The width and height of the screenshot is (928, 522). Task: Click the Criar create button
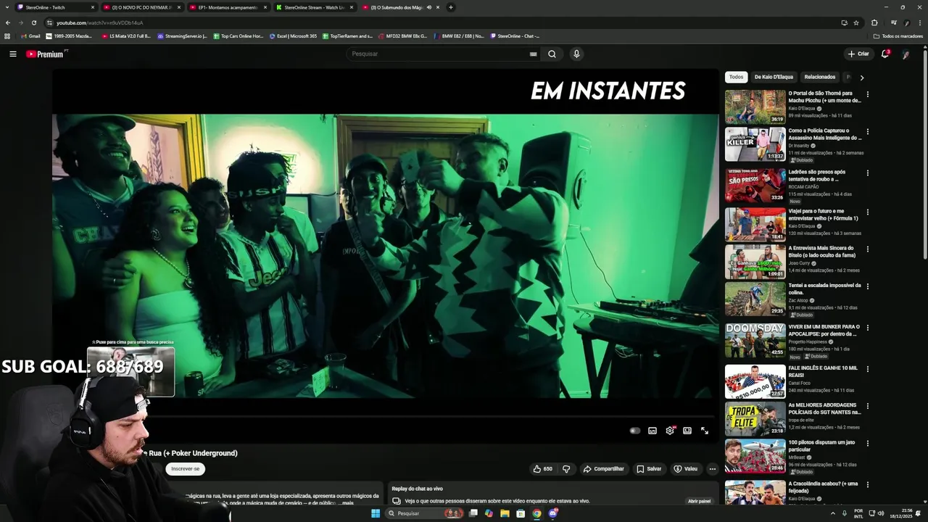coord(858,54)
